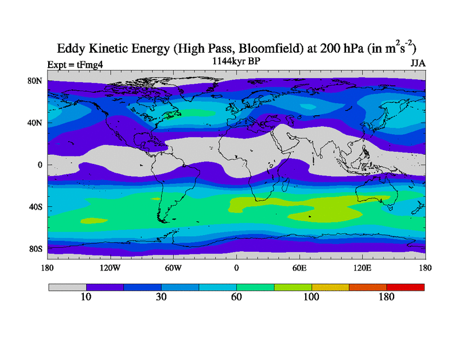
Task: Click the gray swatch in the colorbar
Action: click(67, 287)
